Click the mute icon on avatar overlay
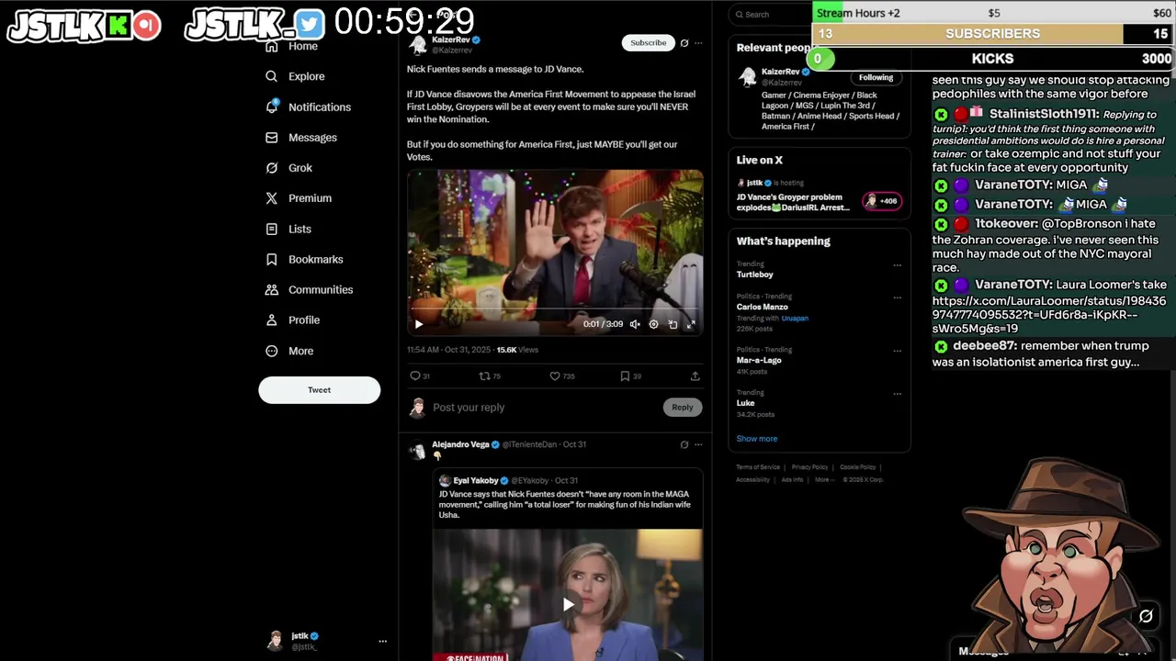This screenshot has height=661, width=1176. point(1146,616)
